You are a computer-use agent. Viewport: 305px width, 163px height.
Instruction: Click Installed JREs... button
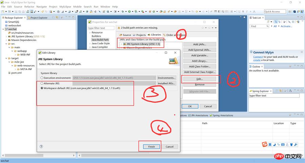click(x=166, y=83)
